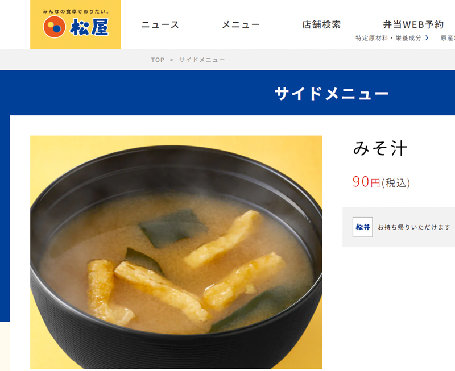The height and width of the screenshot is (371, 455).
Task: Click the みんなの食卓でありたい slogan text
Action: 76,11
